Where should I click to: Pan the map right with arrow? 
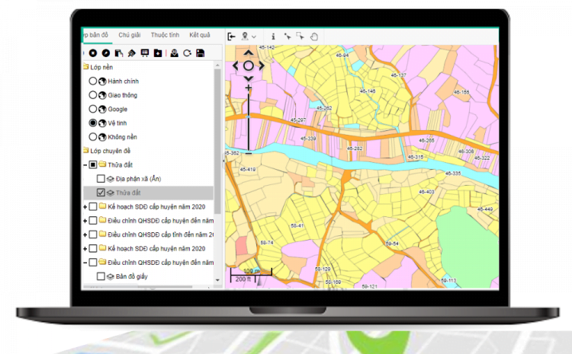262,65
